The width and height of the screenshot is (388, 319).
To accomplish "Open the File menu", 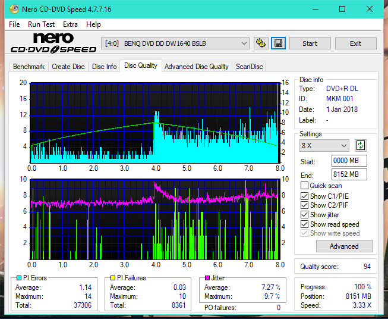I will tap(14, 24).
